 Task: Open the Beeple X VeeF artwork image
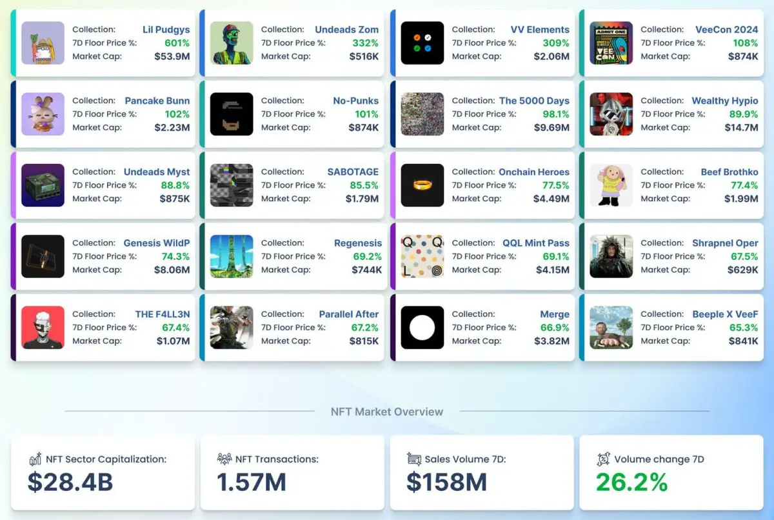[x=611, y=328]
